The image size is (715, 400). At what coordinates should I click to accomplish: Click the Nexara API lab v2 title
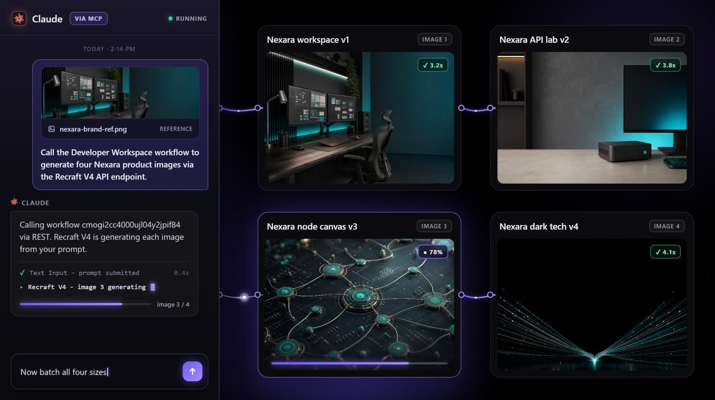pyautogui.click(x=535, y=40)
